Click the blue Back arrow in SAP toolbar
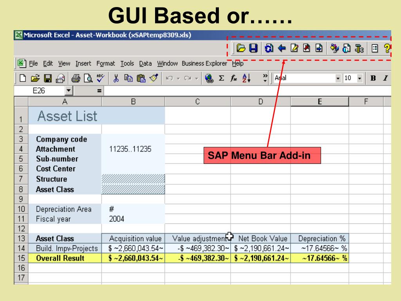The image size is (401, 301). pos(282,48)
